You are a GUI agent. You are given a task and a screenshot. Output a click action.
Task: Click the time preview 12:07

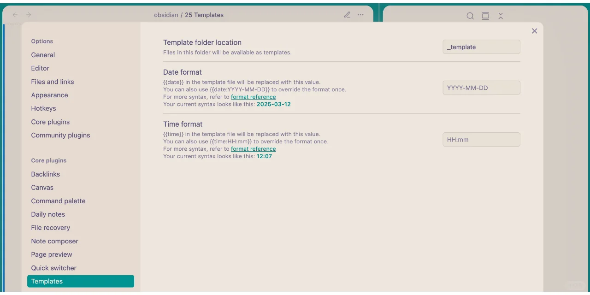tap(264, 156)
